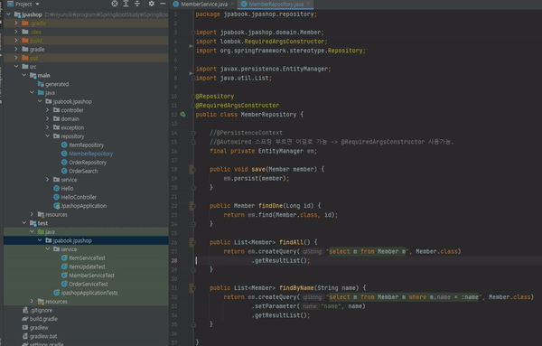Expand the exception package

(47, 127)
